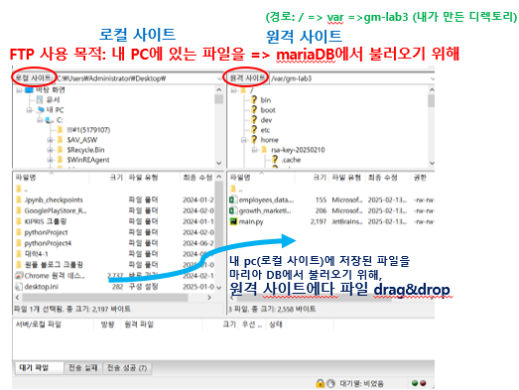This screenshot has width=519, height=390.
Task: Expand the $AV_ASW folder node
Action: pos(50,140)
